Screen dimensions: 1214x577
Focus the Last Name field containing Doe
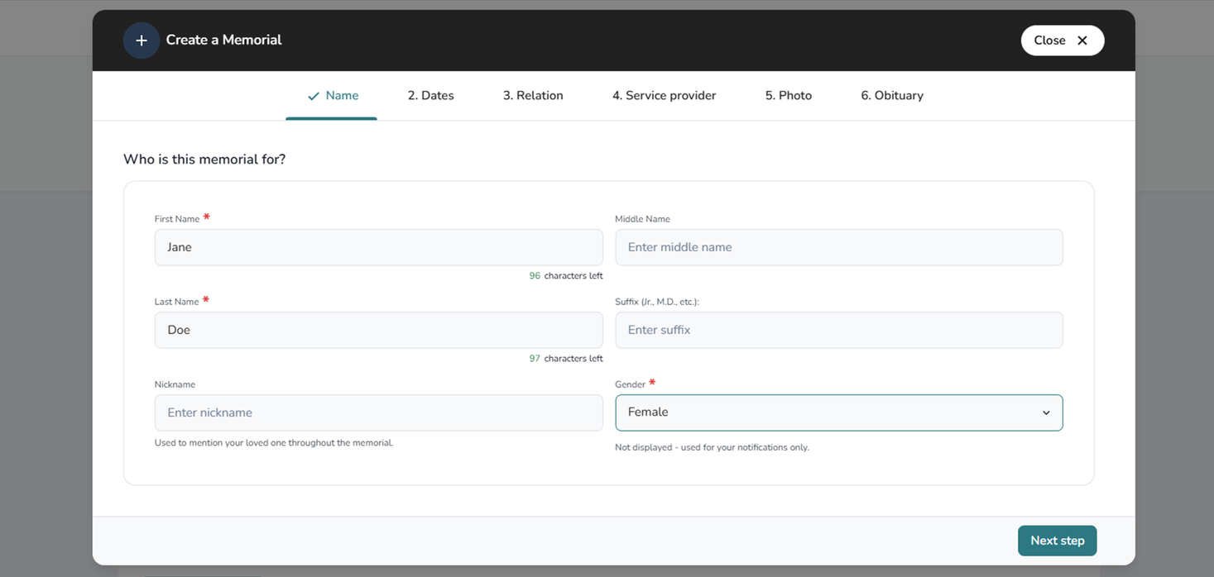point(378,330)
